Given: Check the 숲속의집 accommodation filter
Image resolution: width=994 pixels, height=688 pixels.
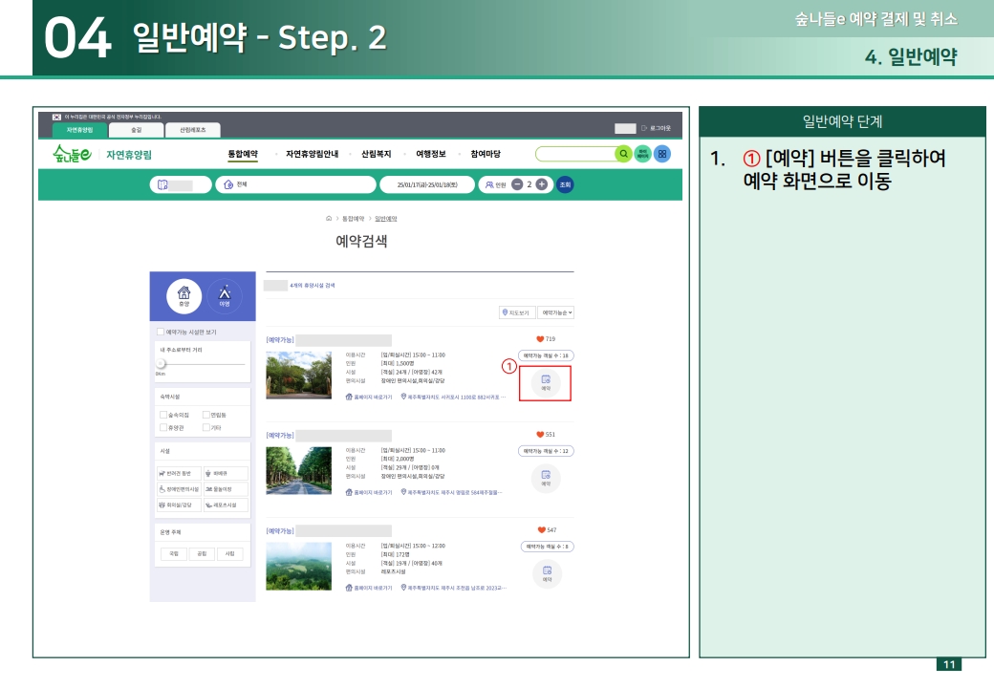Looking at the screenshot, I should [163, 413].
